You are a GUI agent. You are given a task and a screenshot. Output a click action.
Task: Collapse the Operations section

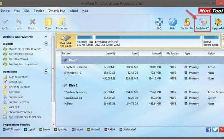click(x=46, y=72)
